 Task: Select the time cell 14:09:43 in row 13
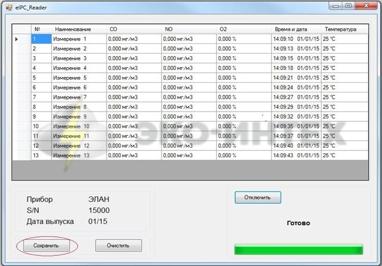(284, 156)
